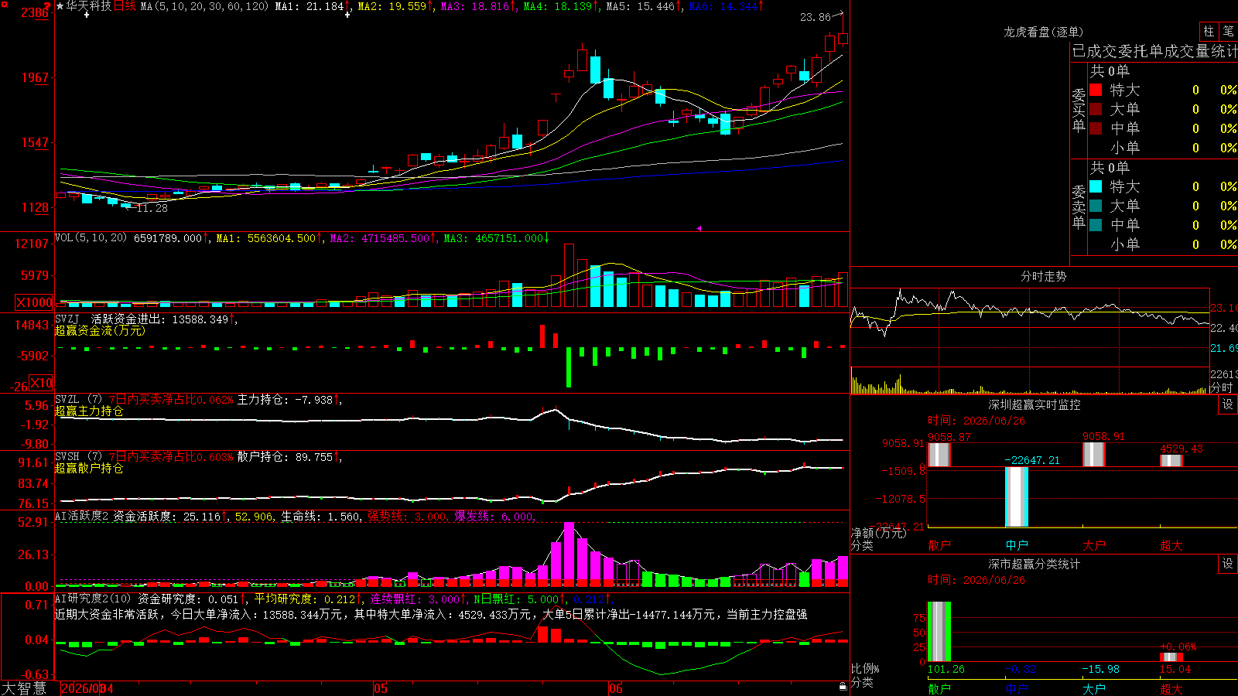The height and width of the screenshot is (696, 1238).
Task: Click the red 特大 buy order swatch
Action: (1096, 90)
